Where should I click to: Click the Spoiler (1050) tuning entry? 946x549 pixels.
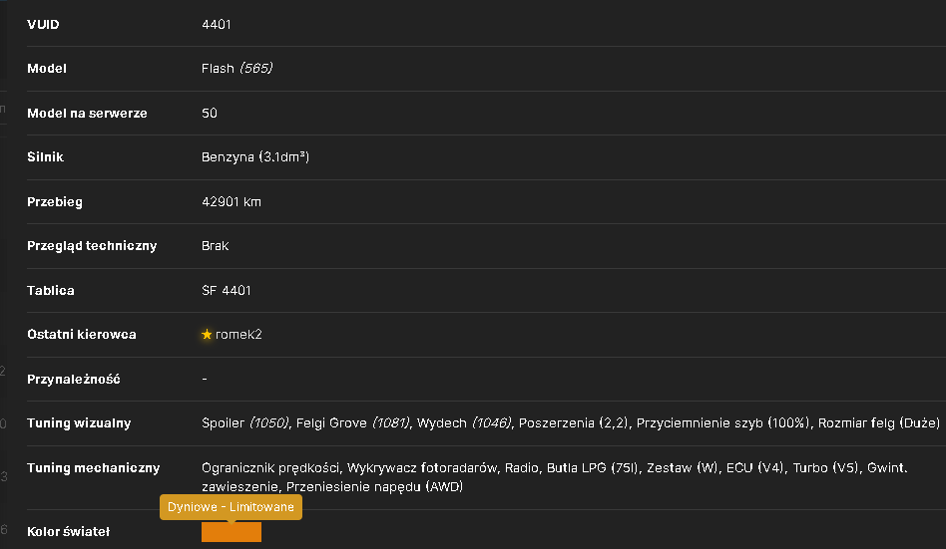(x=244, y=423)
